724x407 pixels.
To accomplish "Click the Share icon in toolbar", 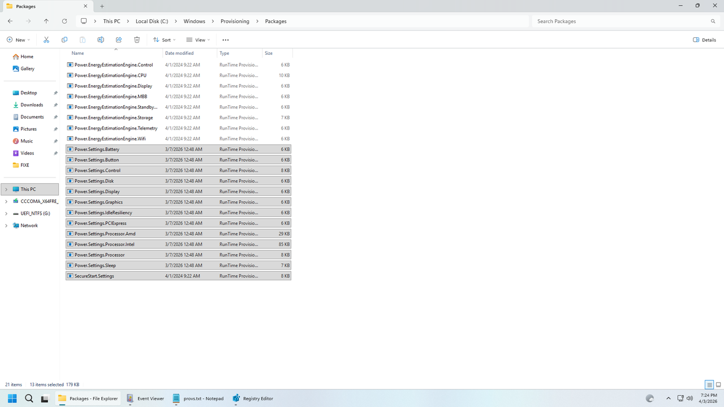I will [119, 40].
